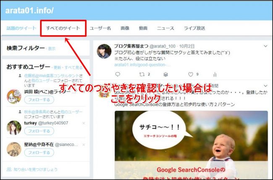The height and width of the screenshot is (180, 273).
Task: Expand second tweet's options chevron
Action: (x=265, y=86)
